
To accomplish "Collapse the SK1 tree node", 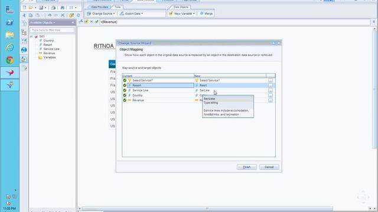I will point(31,37).
